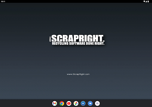
Task: Switch to iScrapRight app icon in taskbar
Action: [83, 103]
